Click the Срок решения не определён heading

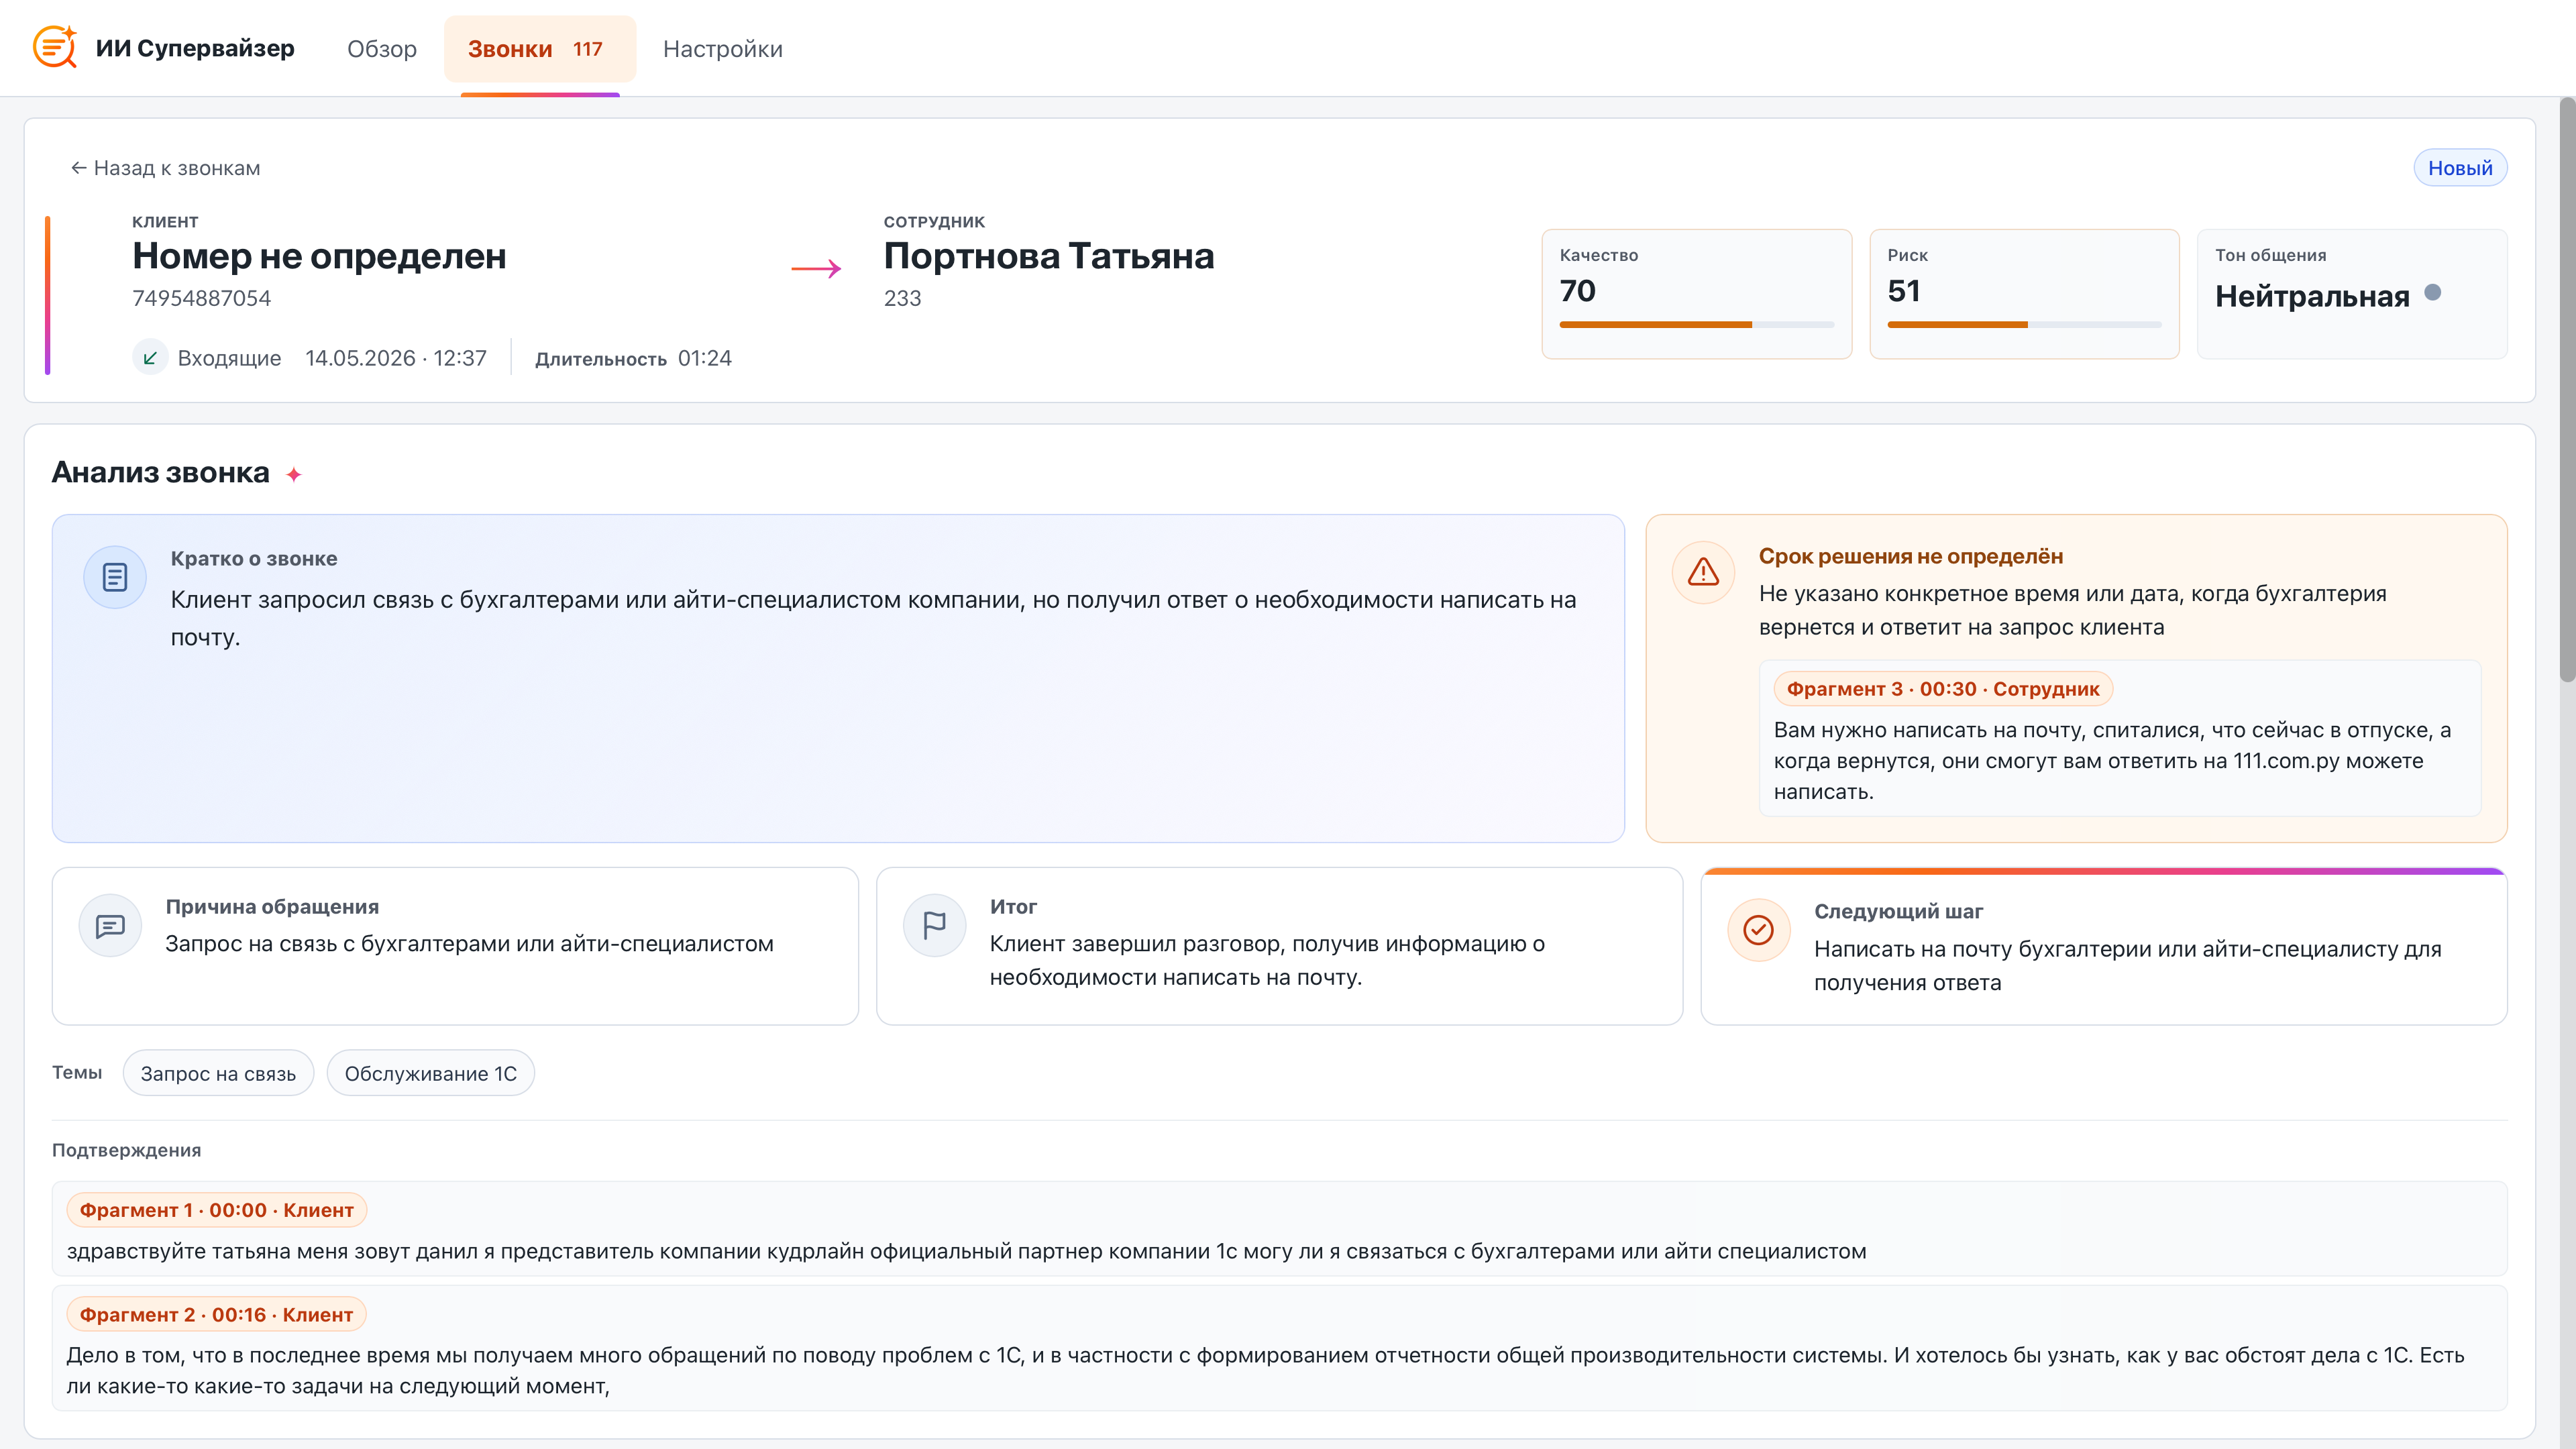[x=1910, y=556]
